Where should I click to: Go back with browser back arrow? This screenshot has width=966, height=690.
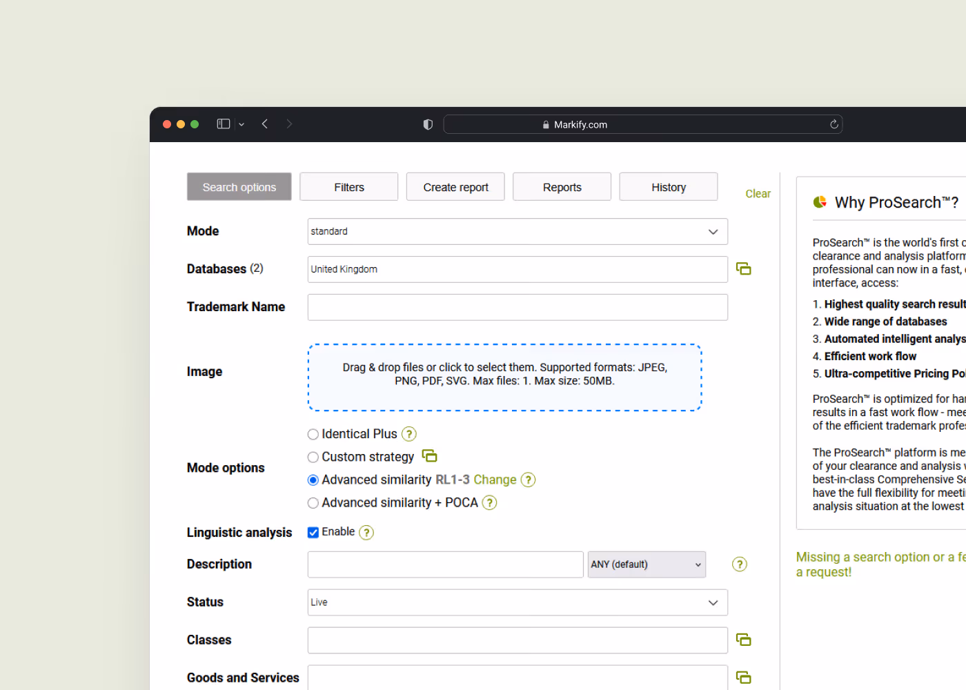click(x=265, y=124)
